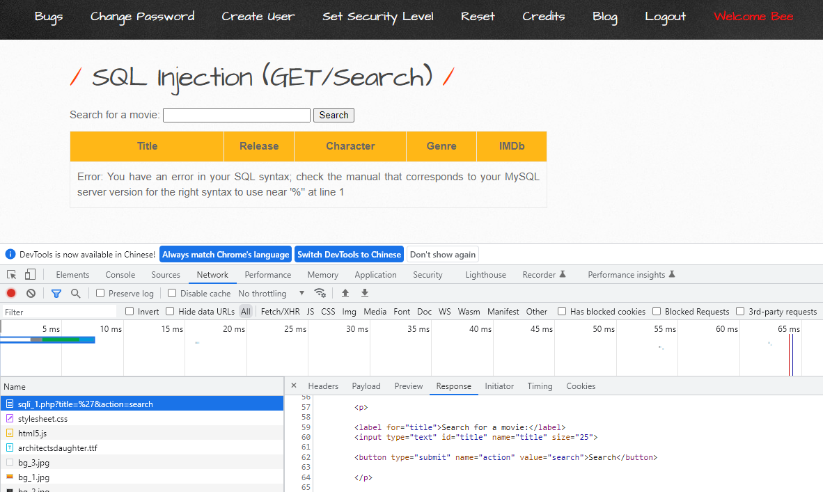
Task: Click the Import HAR upload icon
Action: [345, 293]
